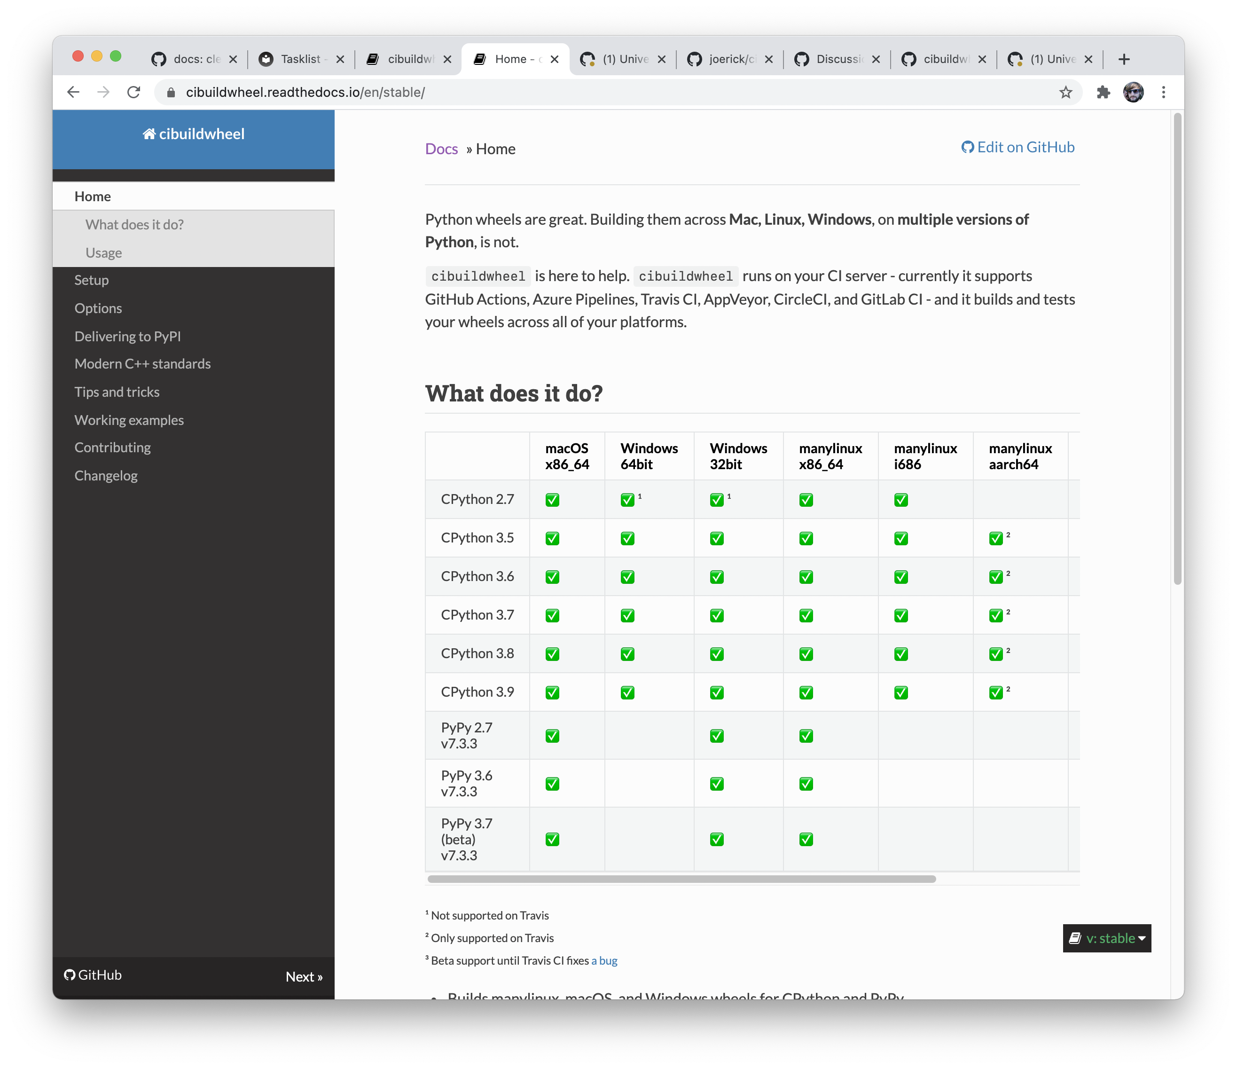Open a new tab with plus icon
The width and height of the screenshot is (1237, 1069).
tap(1124, 59)
